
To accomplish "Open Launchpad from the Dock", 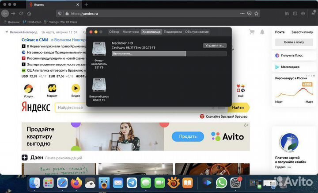I will click(x=48, y=183).
